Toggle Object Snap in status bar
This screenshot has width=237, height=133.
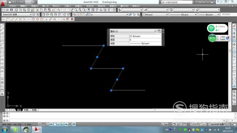point(55,124)
